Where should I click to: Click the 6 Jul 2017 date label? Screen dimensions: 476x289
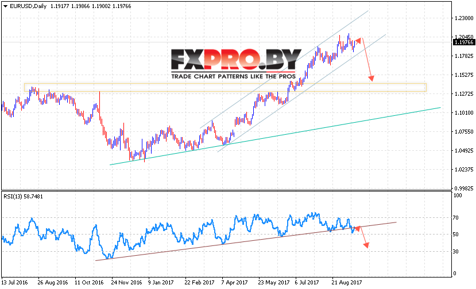307,282
